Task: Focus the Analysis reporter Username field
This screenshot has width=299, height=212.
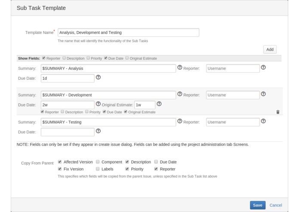Action: tap(233, 68)
